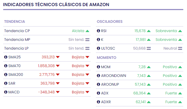Click the RSI info icon

pyautogui.click(x=98, y=31)
